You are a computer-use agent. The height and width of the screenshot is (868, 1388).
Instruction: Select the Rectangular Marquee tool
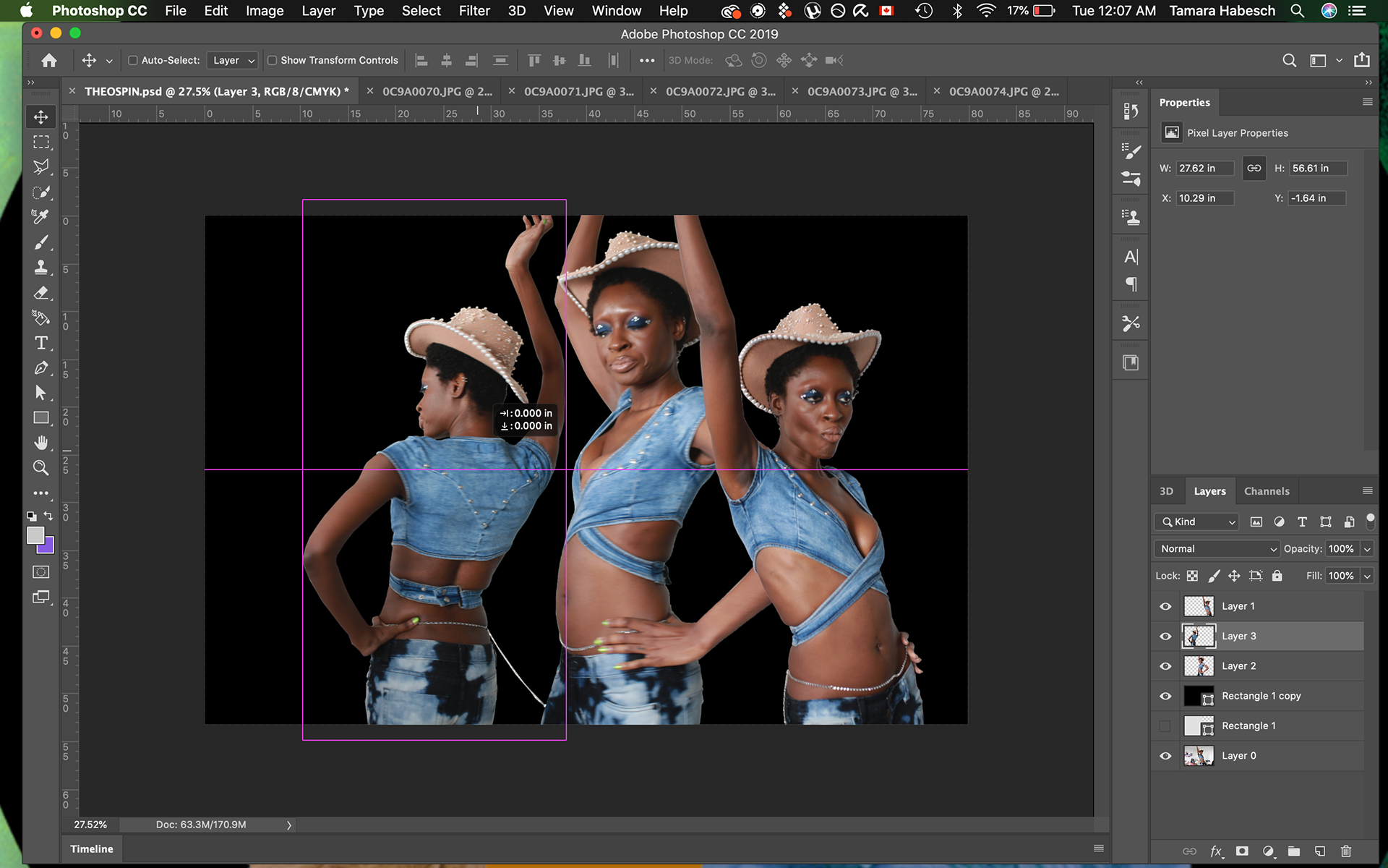click(41, 142)
